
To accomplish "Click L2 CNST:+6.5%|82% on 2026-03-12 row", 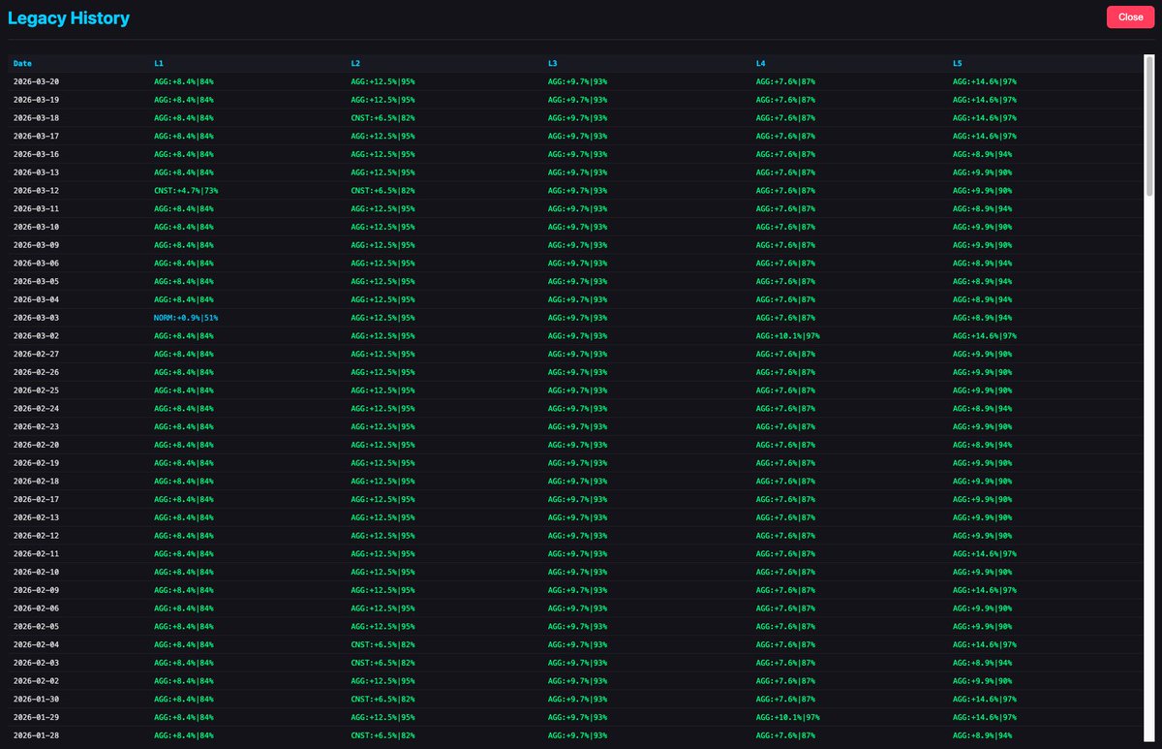I will coord(382,190).
